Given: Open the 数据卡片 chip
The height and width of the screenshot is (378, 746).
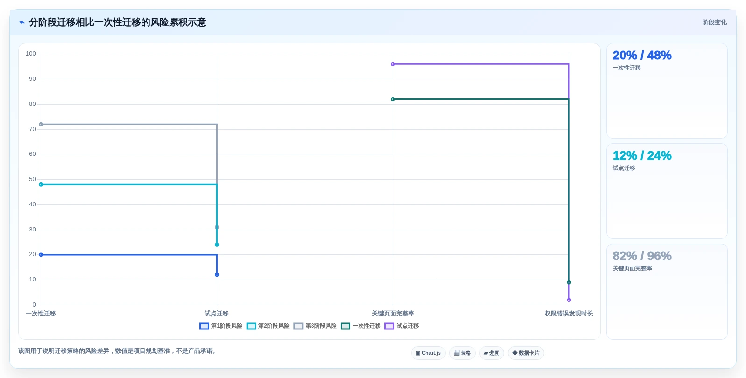Looking at the screenshot, I should [x=526, y=353].
